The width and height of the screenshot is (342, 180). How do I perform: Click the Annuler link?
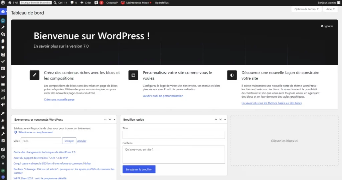click(82, 141)
